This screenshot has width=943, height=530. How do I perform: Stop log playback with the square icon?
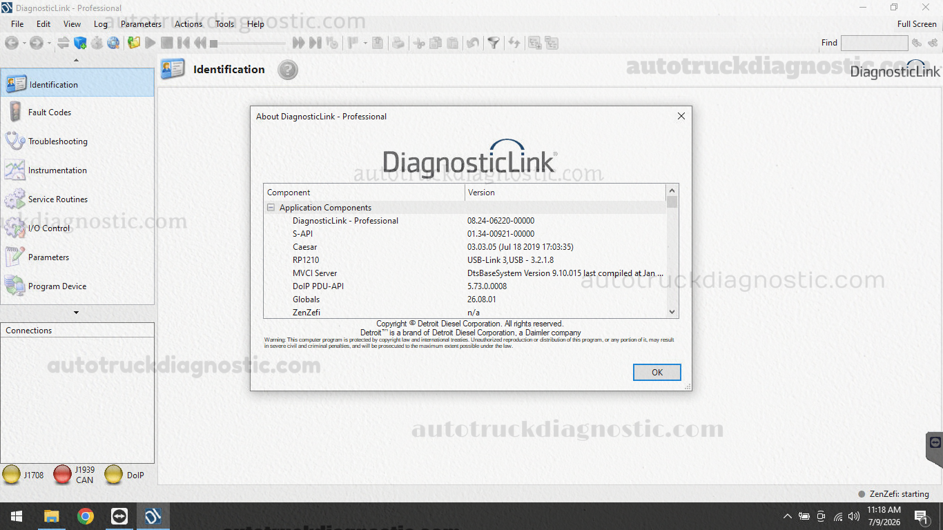point(167,43)
